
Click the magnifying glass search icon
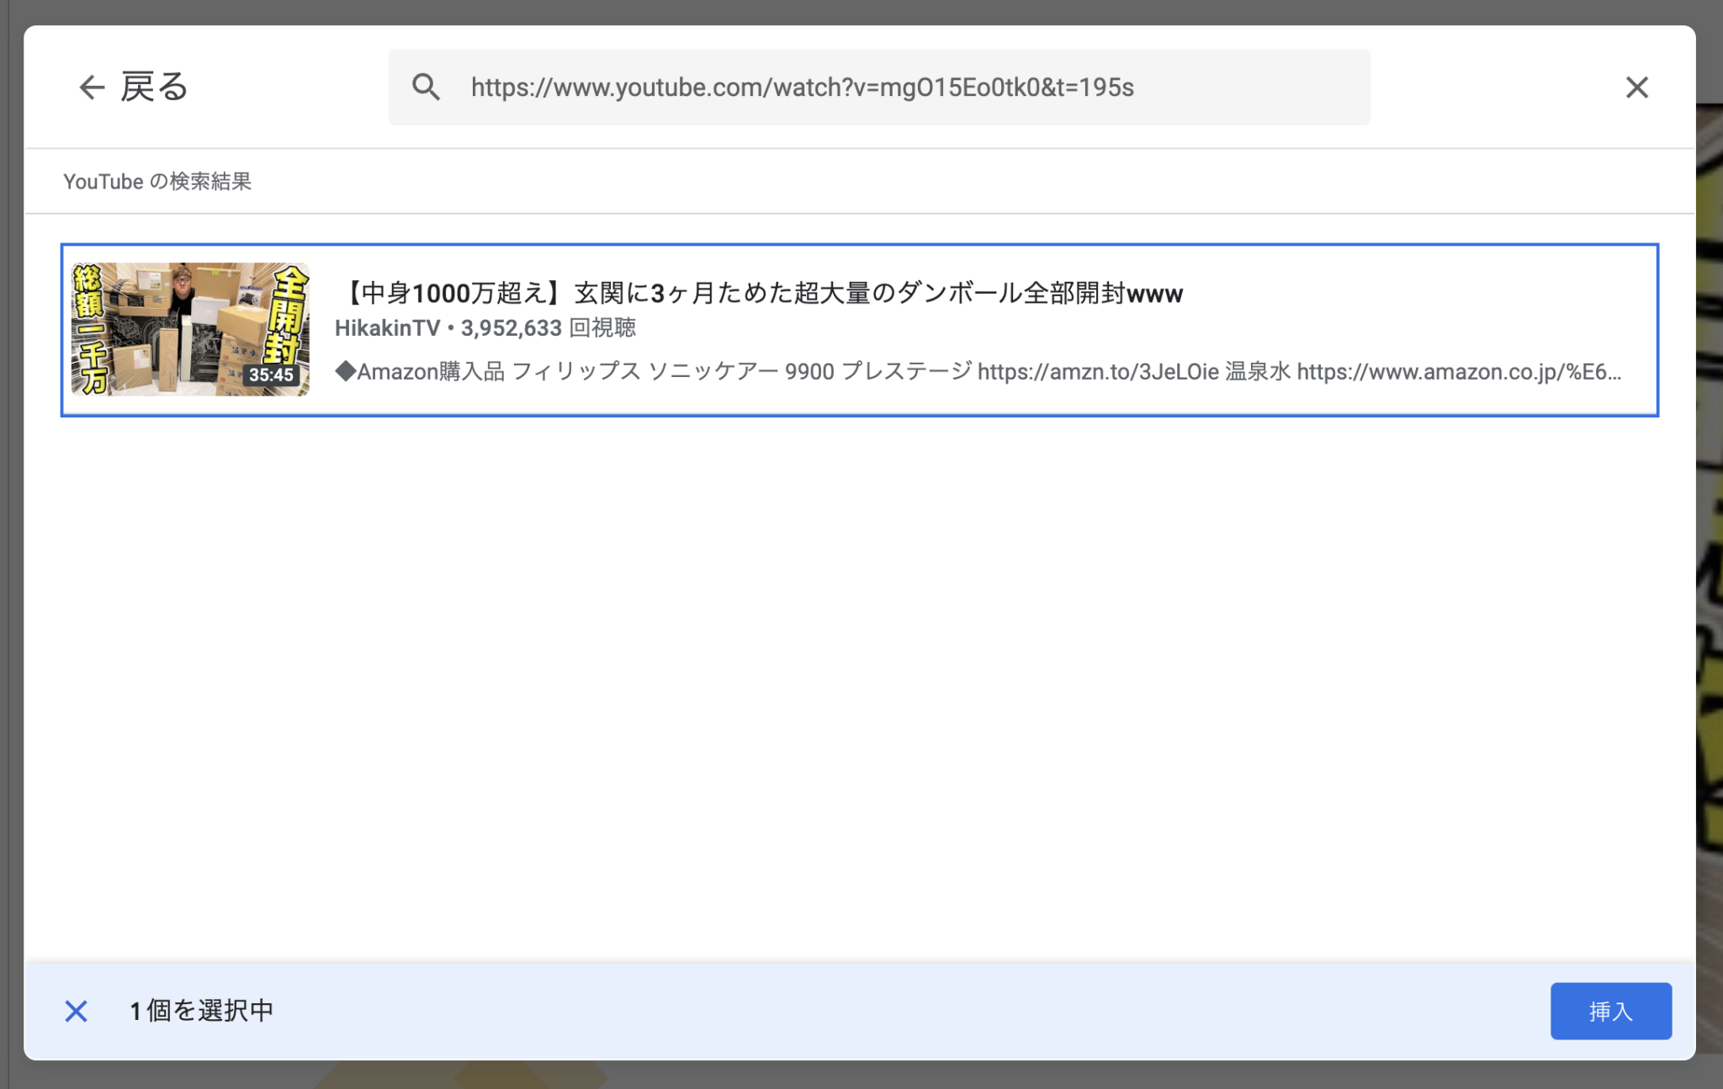(427, 87)
